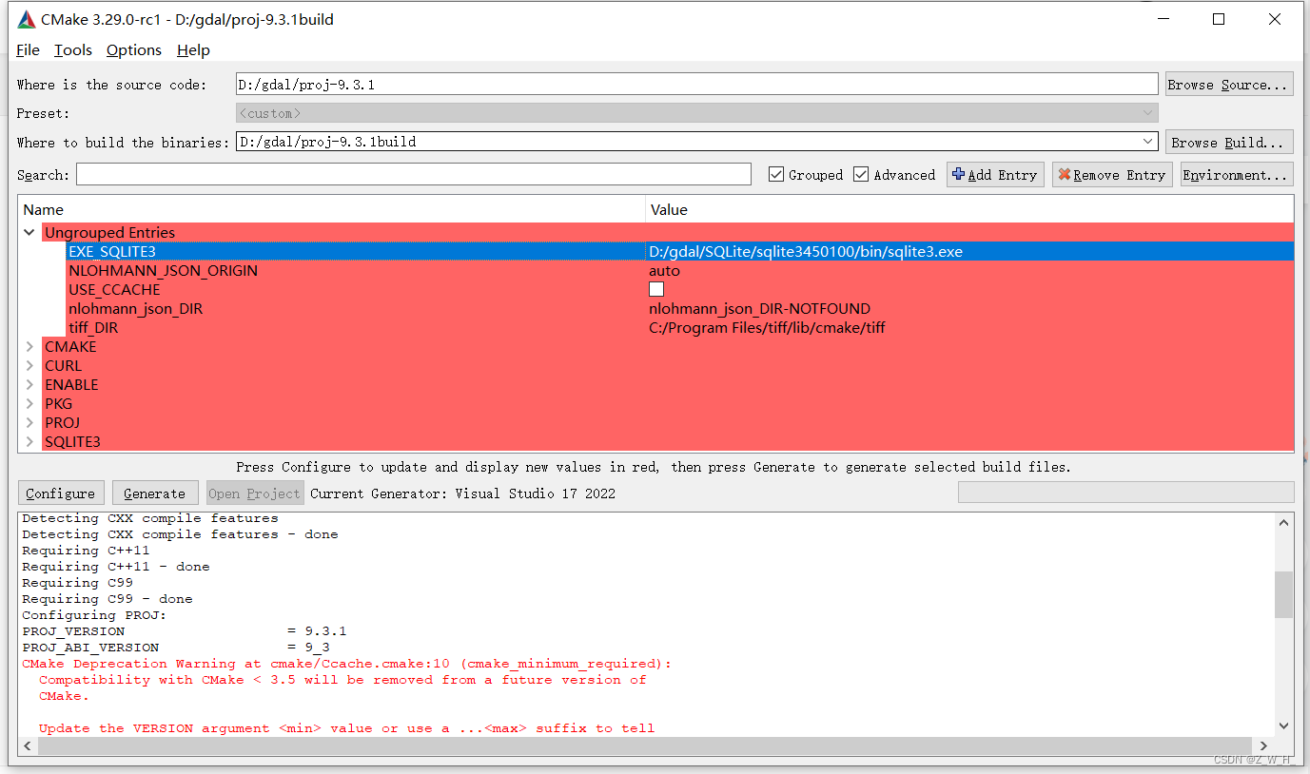Image resolution: width=1310 pixels, height=774 pixels.
Task: Expand the ENABLE group
Action: (x=30, y=384)
